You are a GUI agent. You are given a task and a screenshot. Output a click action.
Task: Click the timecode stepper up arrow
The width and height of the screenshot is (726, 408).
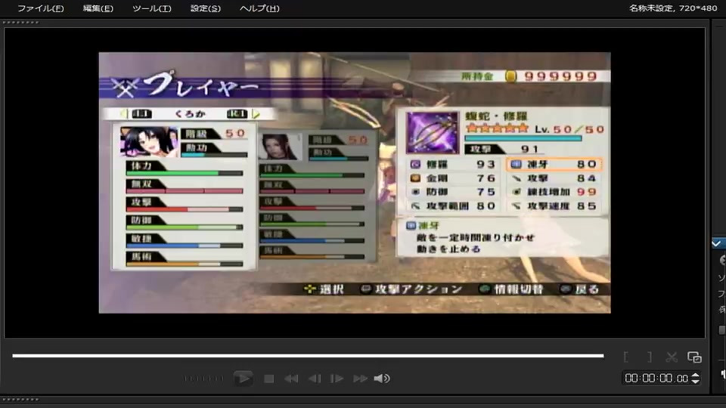coord(695,376)
